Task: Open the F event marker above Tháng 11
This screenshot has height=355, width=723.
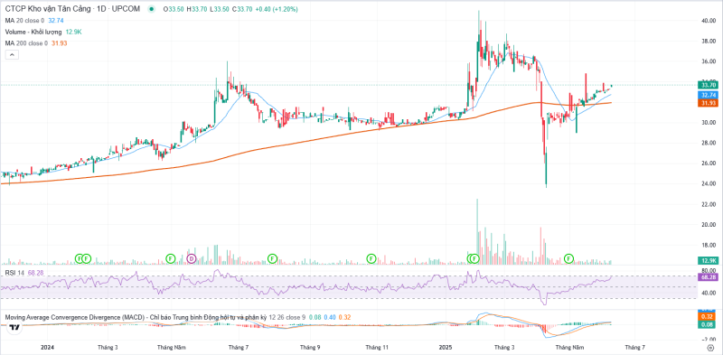Action: click(x=371, y=258)
